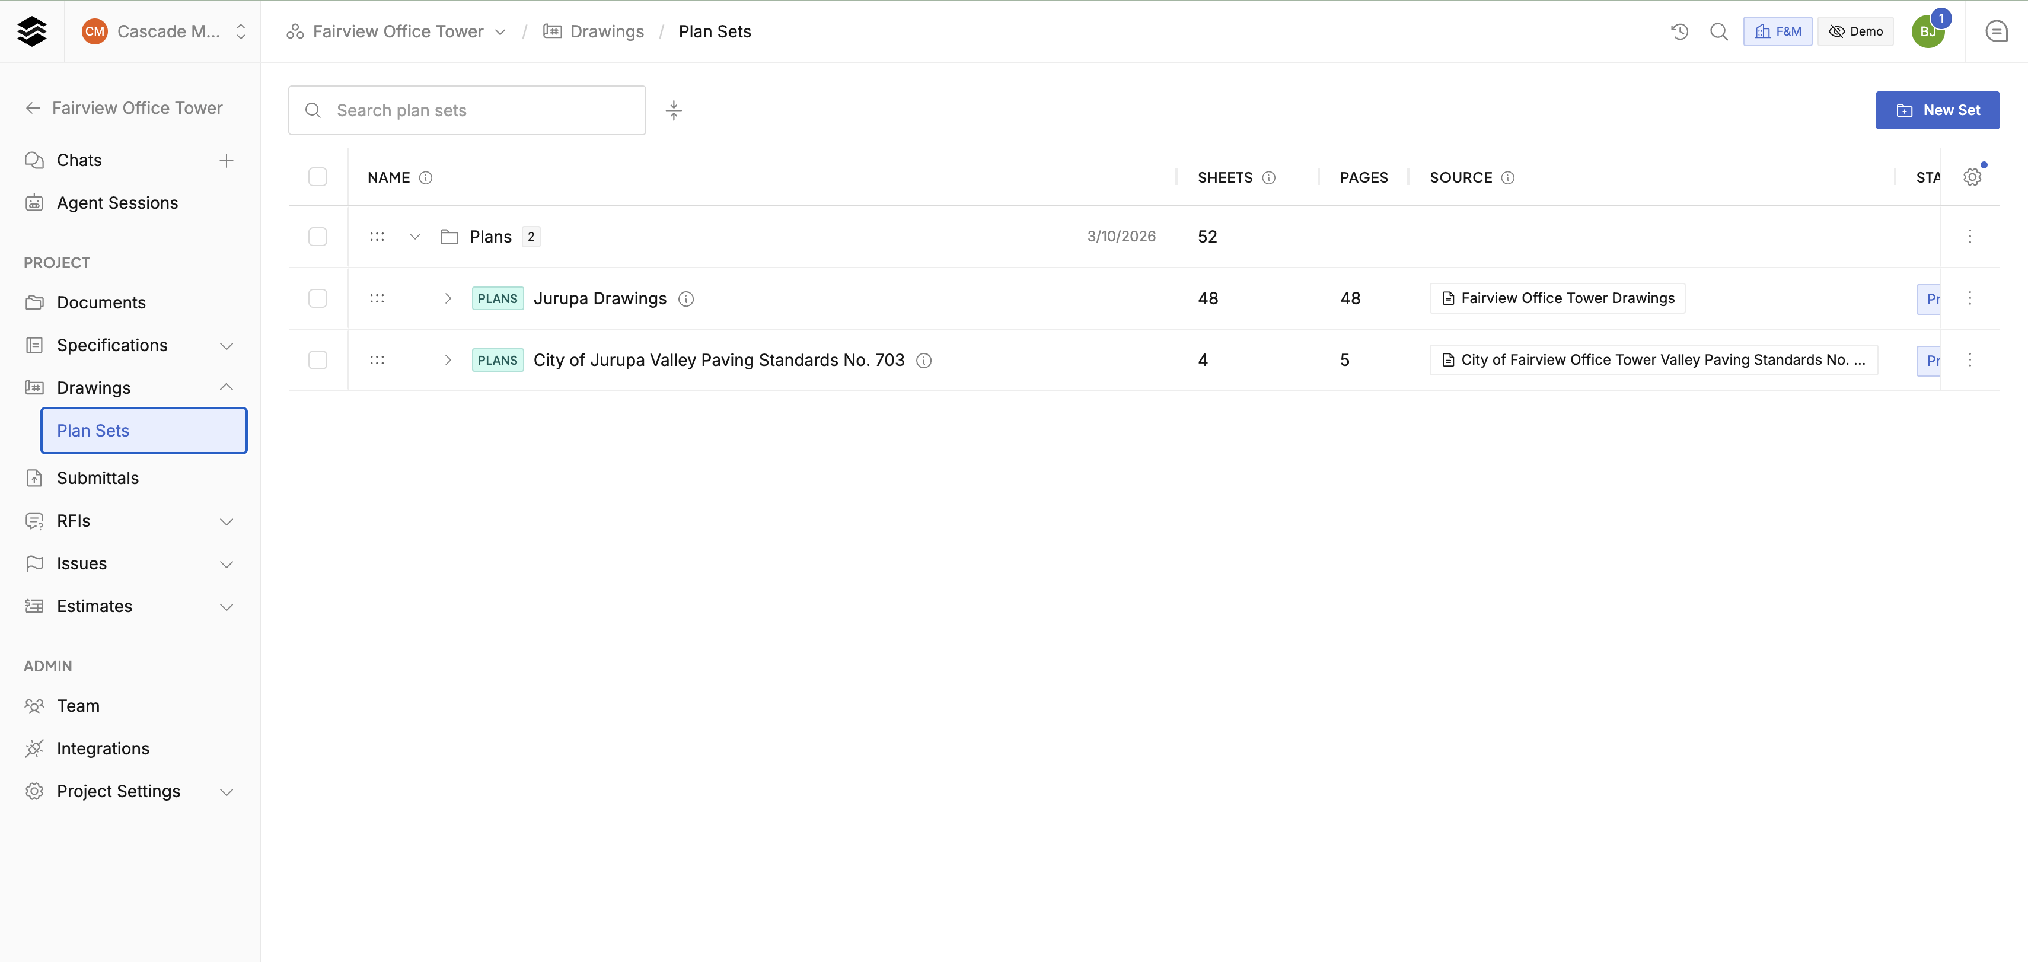2028x962 pixels.
Task: Click the global search magnifier icon
Action: 1718,31
